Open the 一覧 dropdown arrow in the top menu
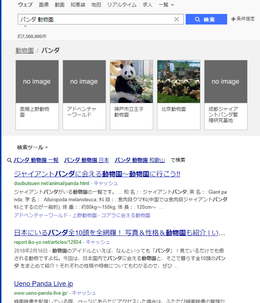Image resolution: width=260 pixels, height=303 pixels. click(x=172, y=5)
